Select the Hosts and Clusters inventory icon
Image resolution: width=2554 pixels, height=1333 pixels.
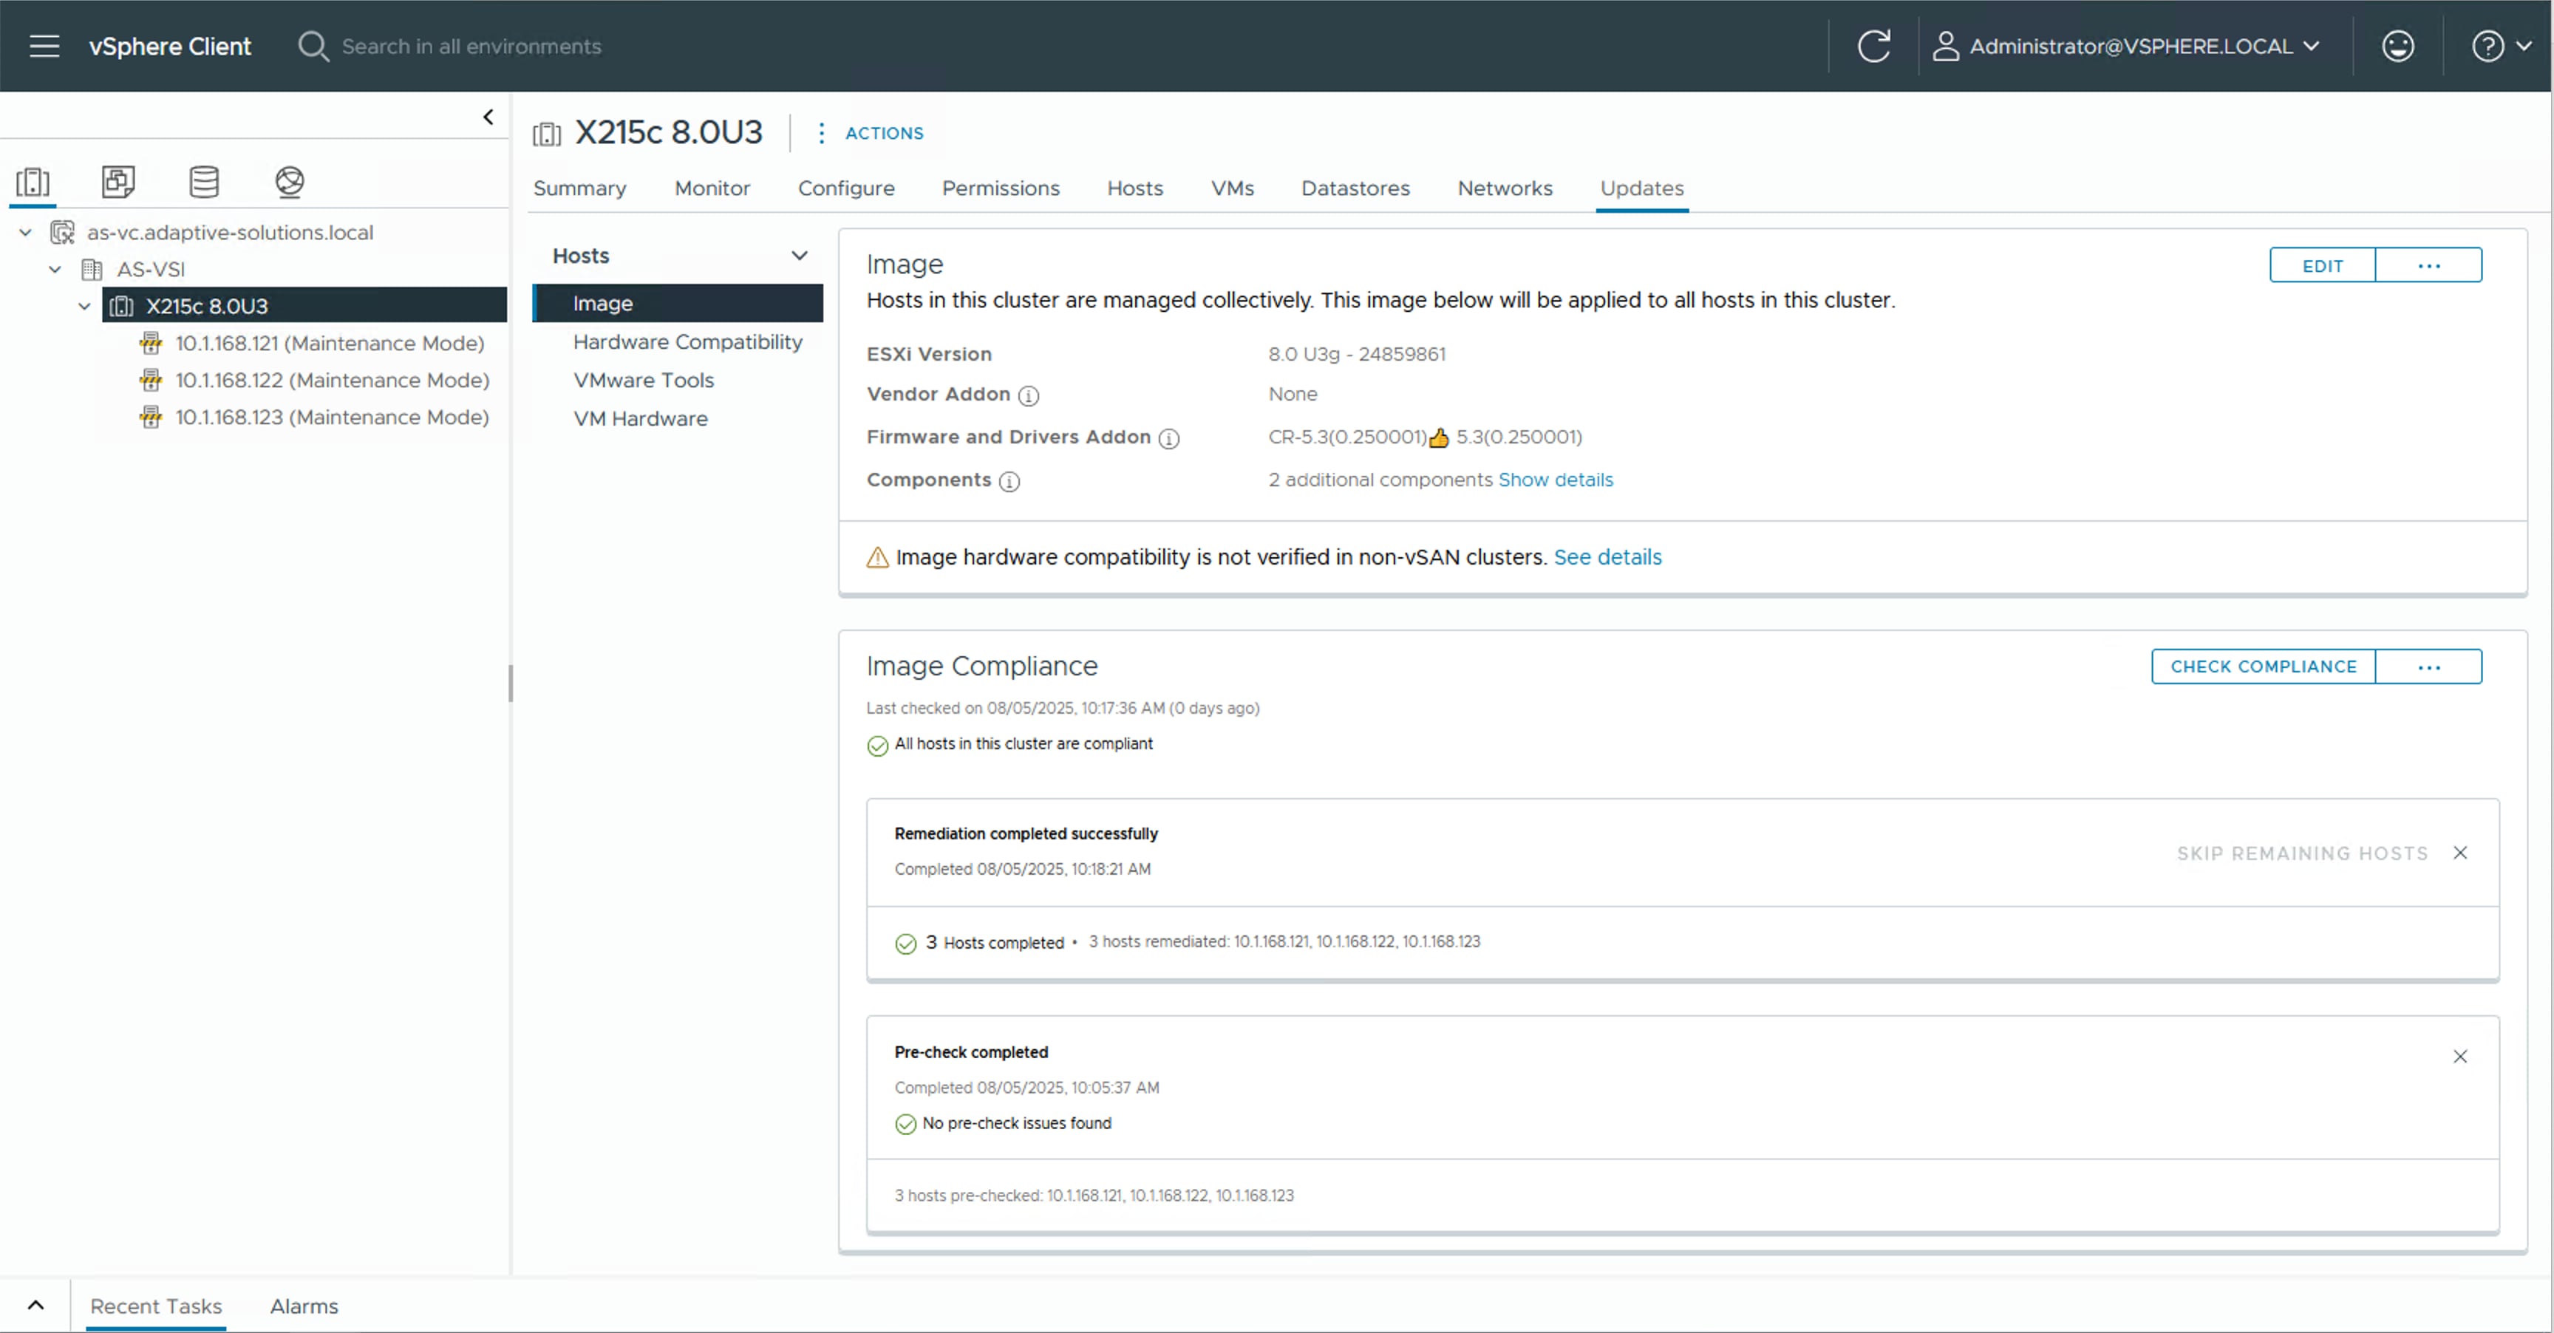pyautogui.click(x=33, y=183)
